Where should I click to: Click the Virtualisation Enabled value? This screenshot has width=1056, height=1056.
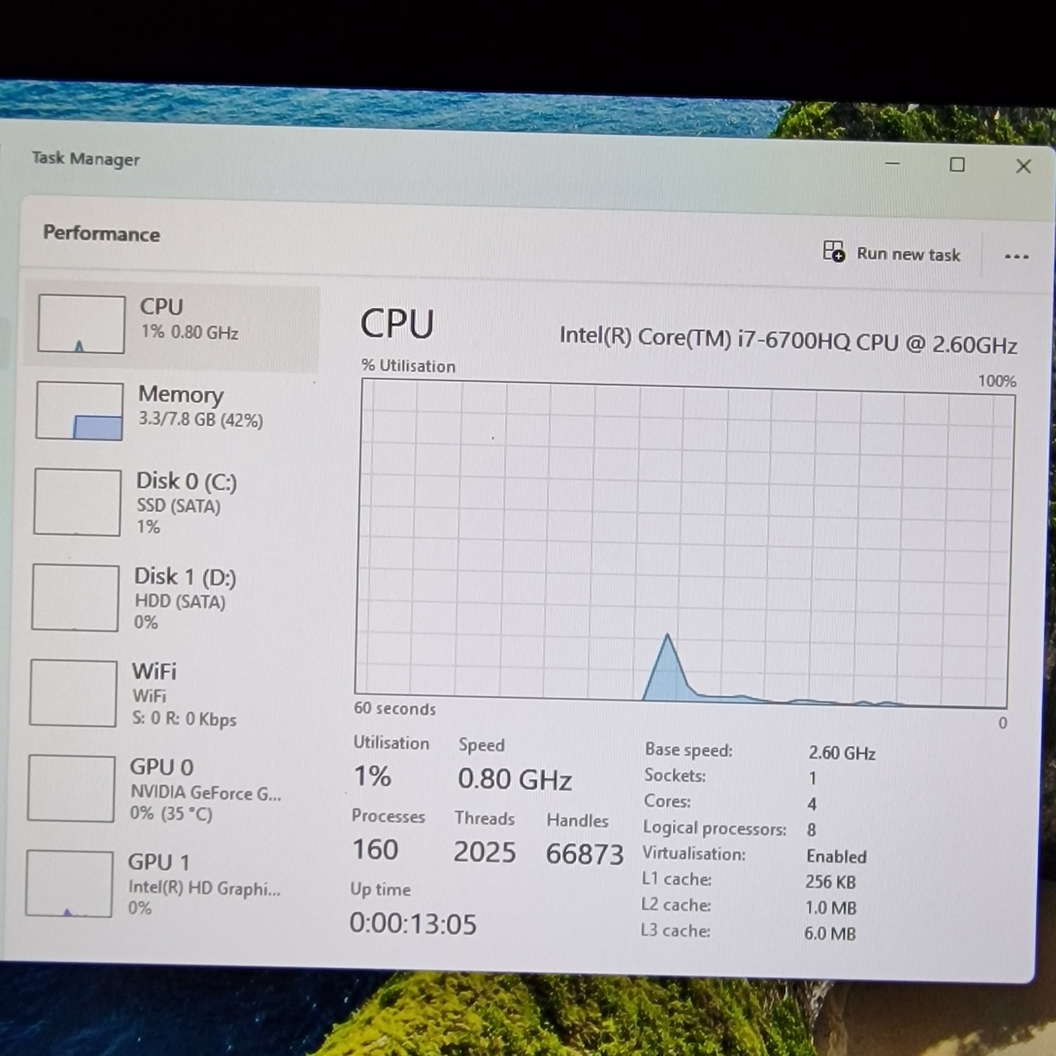tap(836, 857)
